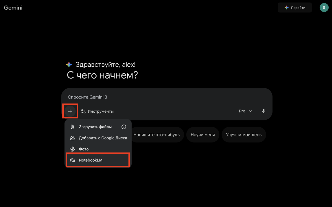Select the paperclip upload files icon
Viewport: 332px width, 207px height.
[x=72, y=127]
